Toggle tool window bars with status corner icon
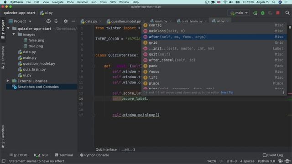292x164 pixels. click(3, 161)
